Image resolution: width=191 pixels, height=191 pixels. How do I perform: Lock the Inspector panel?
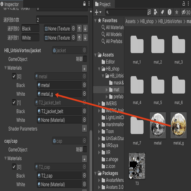pyautogui.click(x=84, y=3)
